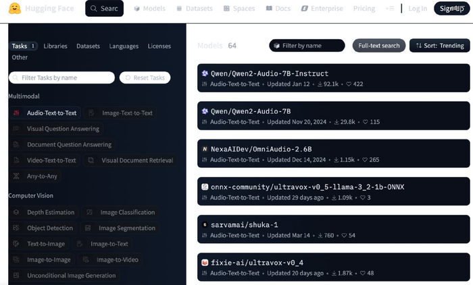Click the sarvamai avatar icon
The width and height of the screenshot is (473, 285).
(x=205, y=224)
